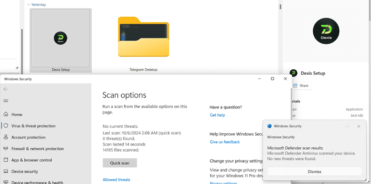Click the Get help link
This screenshot has width=371, height=184.
point(217,115)
